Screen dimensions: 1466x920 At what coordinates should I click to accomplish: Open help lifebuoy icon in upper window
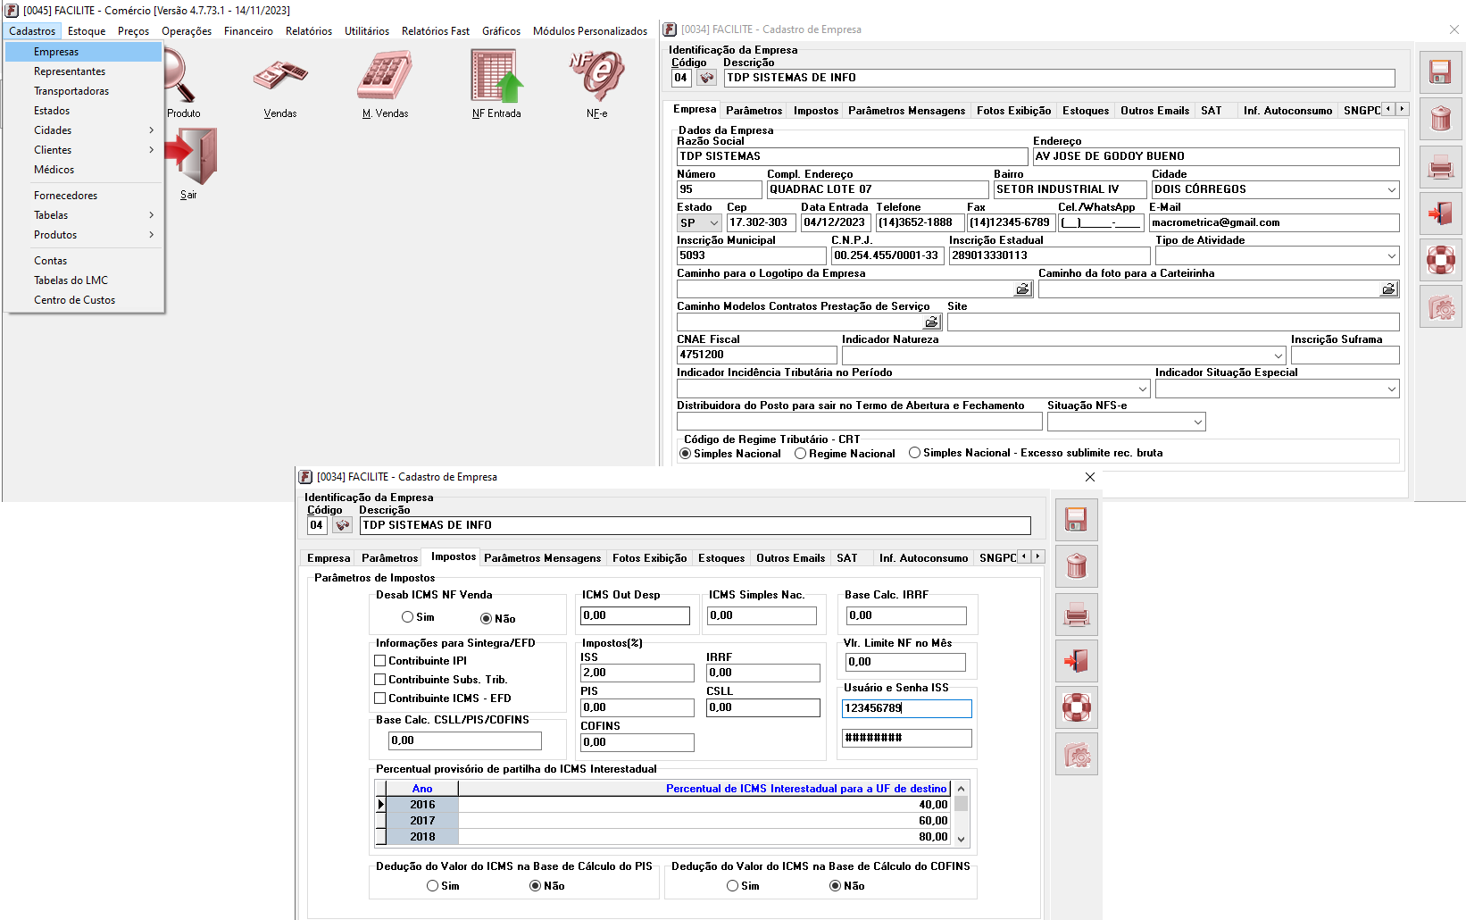tap(1440, 260)
